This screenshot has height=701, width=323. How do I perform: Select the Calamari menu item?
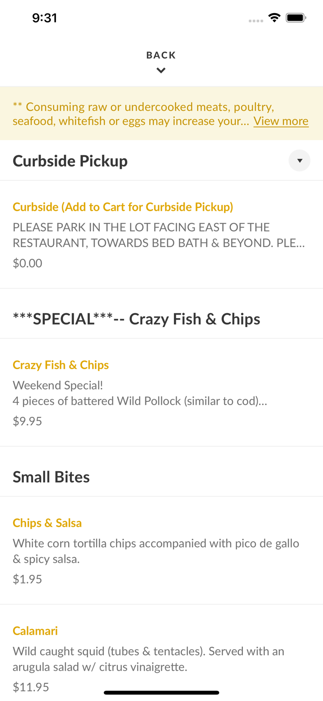[x=35, y=630]
